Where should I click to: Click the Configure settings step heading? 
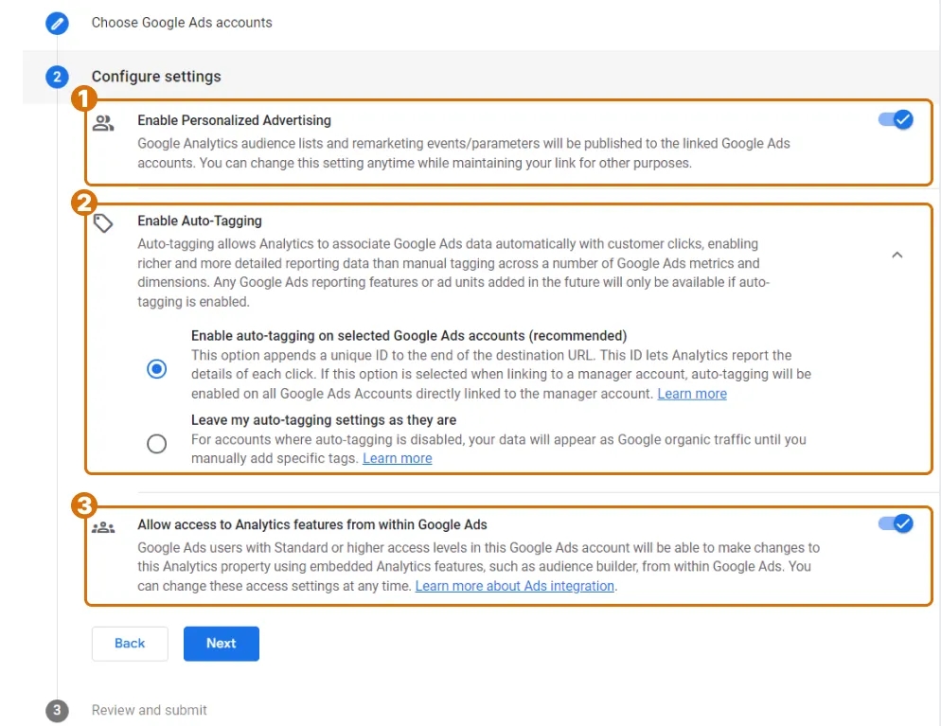(x=156, y=77)
